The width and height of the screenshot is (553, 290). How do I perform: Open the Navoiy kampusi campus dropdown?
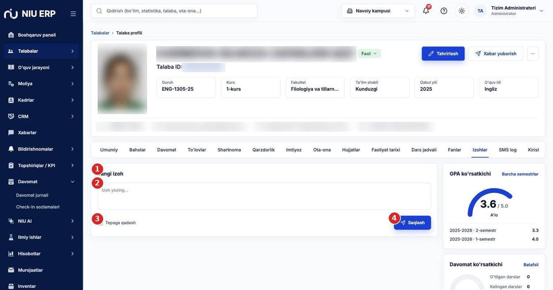tap(378, 11)
